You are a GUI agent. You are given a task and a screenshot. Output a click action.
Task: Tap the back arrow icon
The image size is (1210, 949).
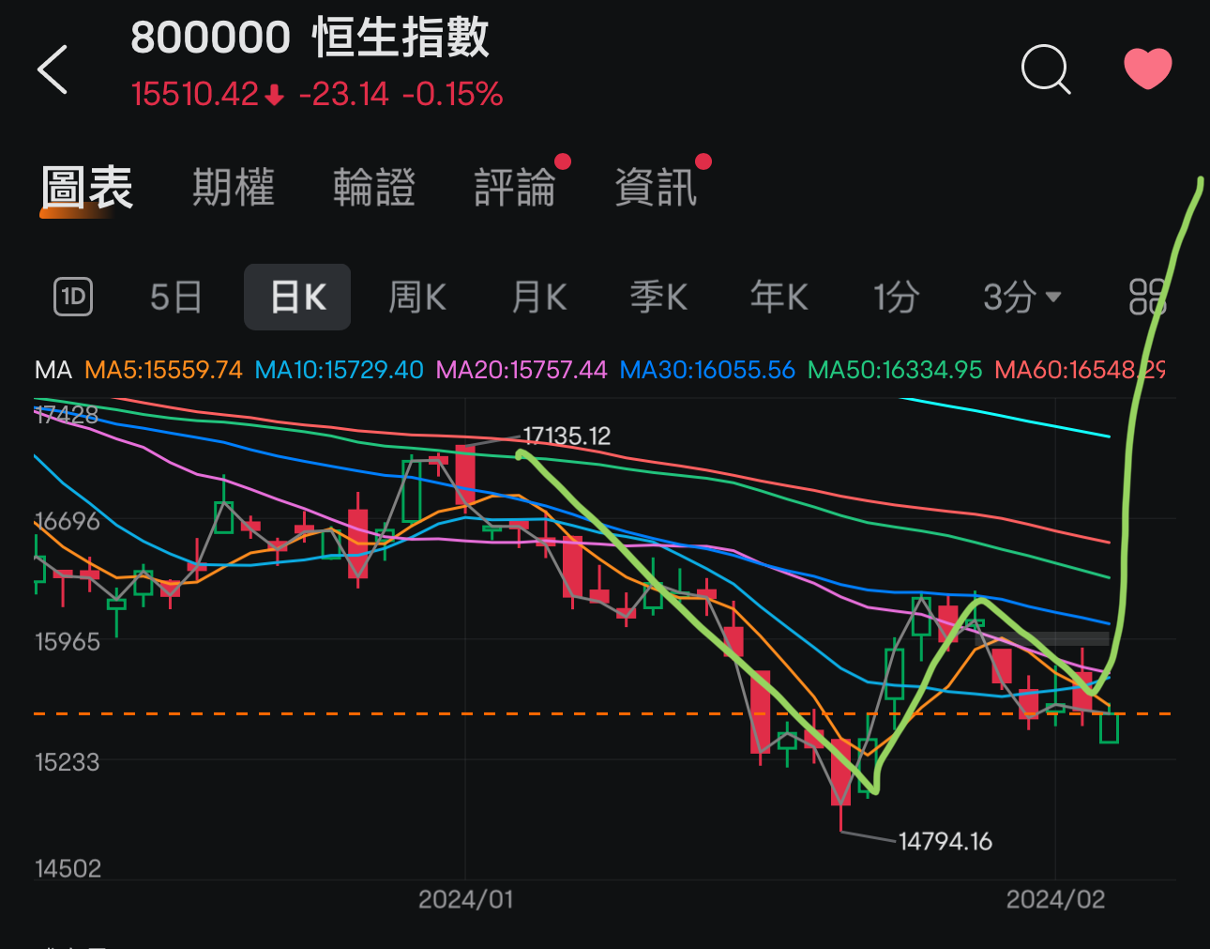(53, 69)
